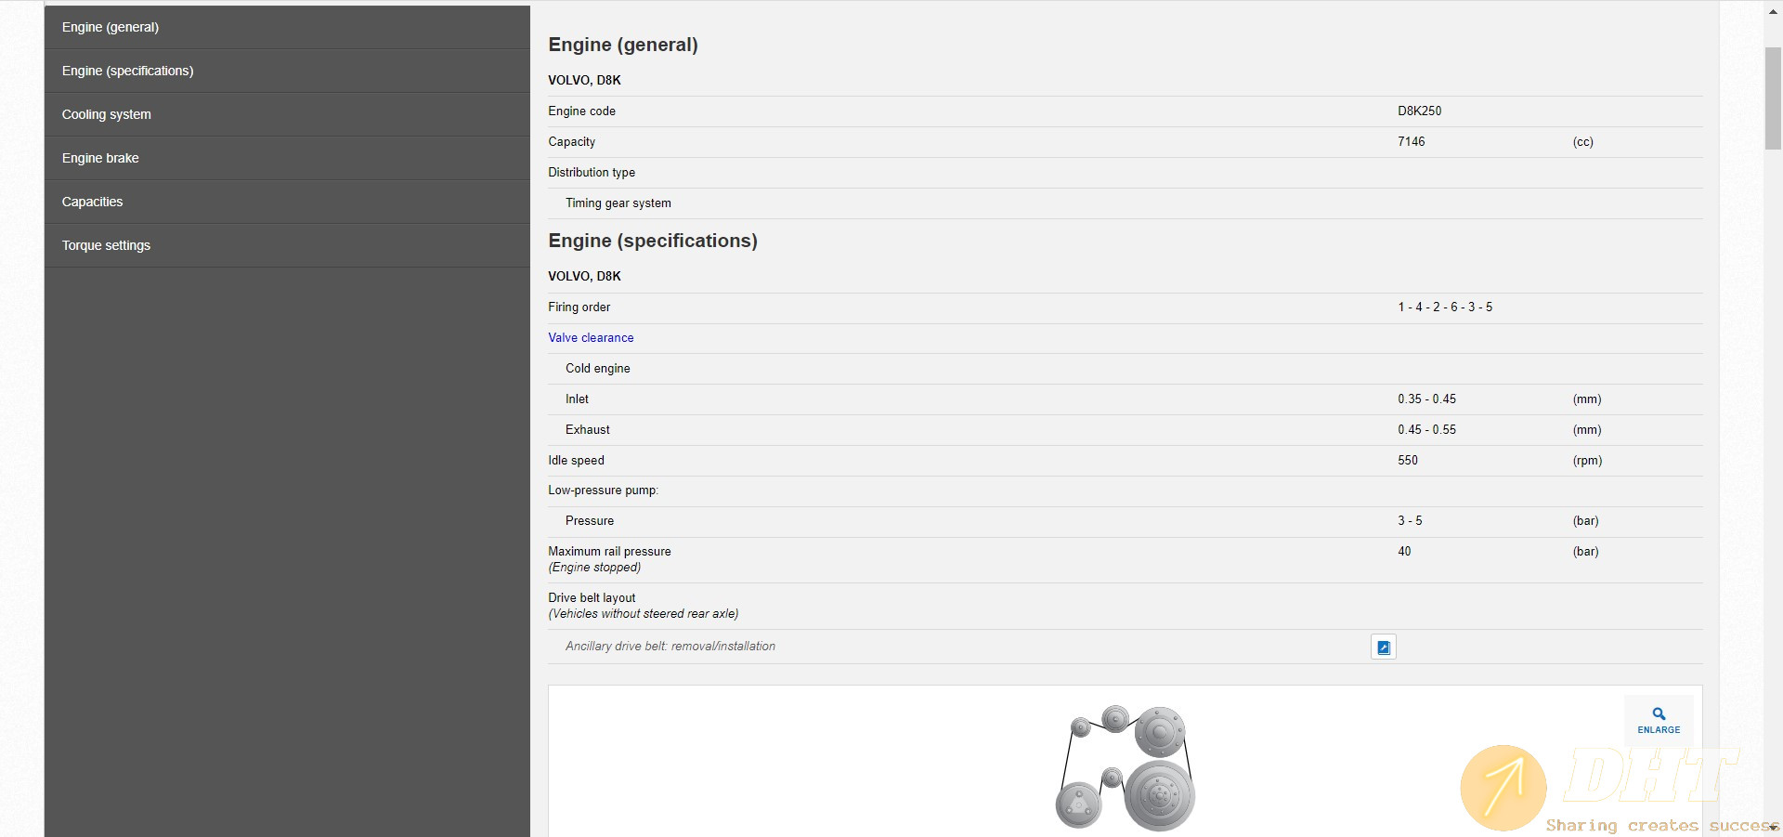The width and height of the screenshot is (1783, 837).
Task: Show Torque settings from the sidebar
Action: click(x=106, y=245)
